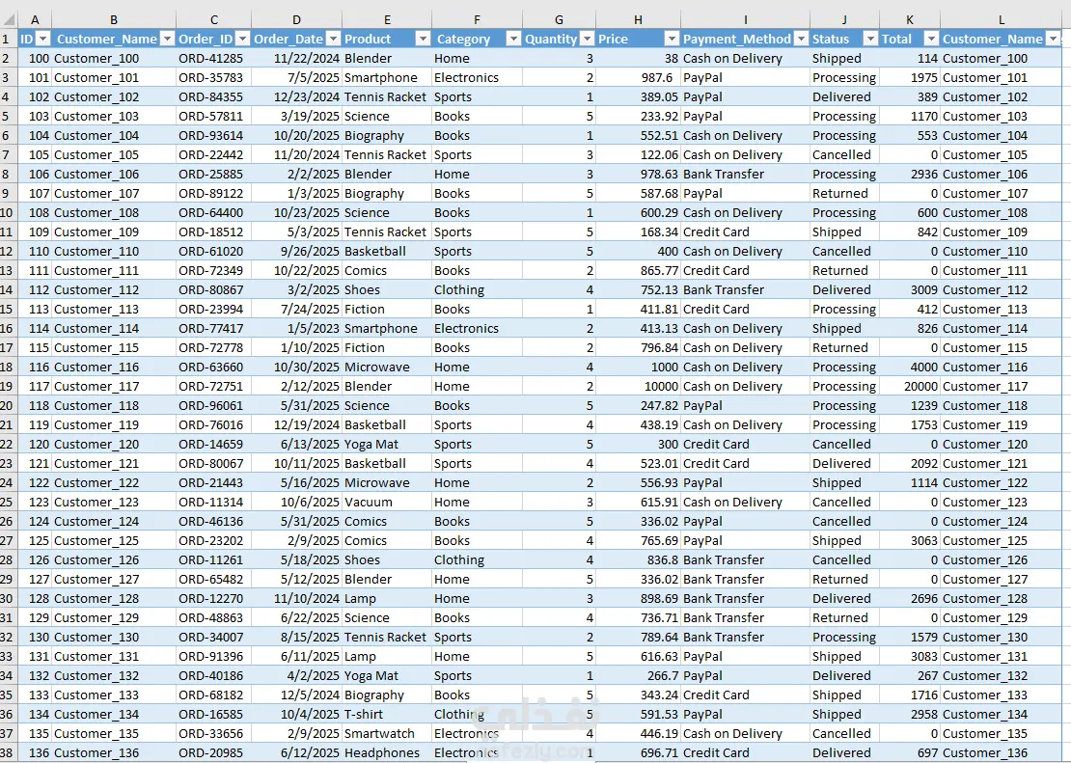Image resolution: width=1071 pixels, height=763 pixels.
Task: Open the Status filter dropdown
Action: coord(871,39)
